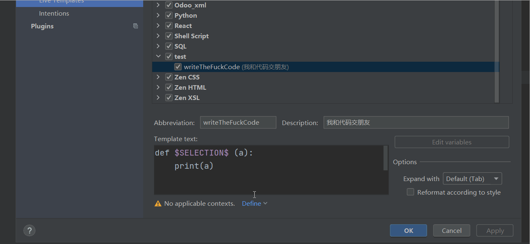
Task: Uncheck the React template group
Action: coord(169,26)
